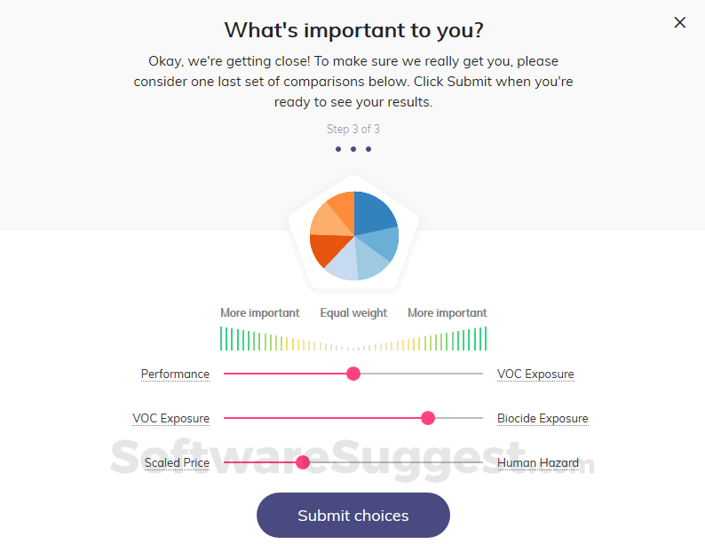Click the Scaled Price slider handle
The width and height of the screenshot is (705, 544).
(303, 462)
